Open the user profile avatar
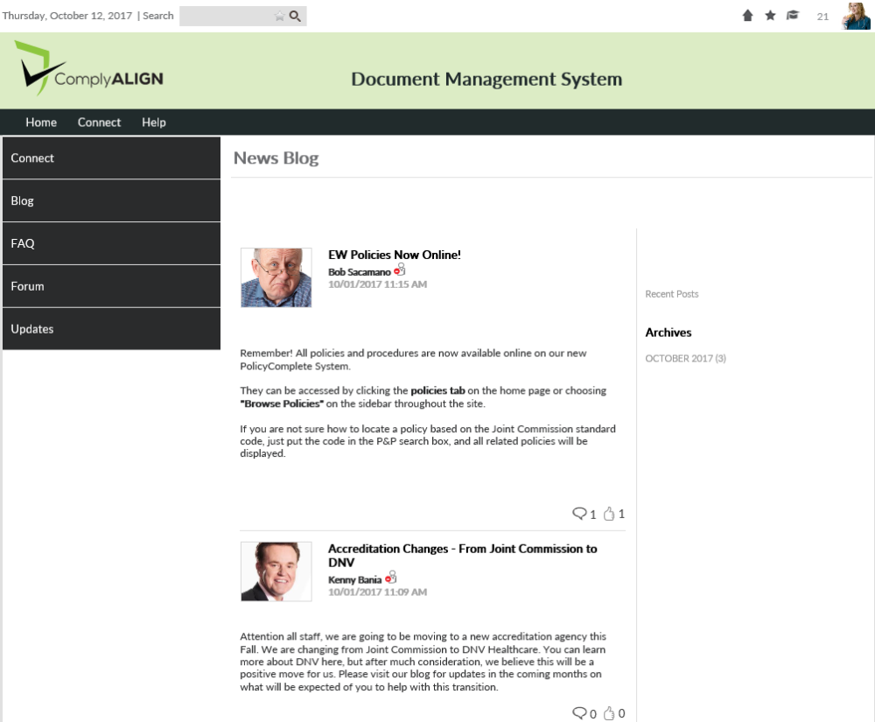This screenshot has height=722, width=875. [857, 16]
